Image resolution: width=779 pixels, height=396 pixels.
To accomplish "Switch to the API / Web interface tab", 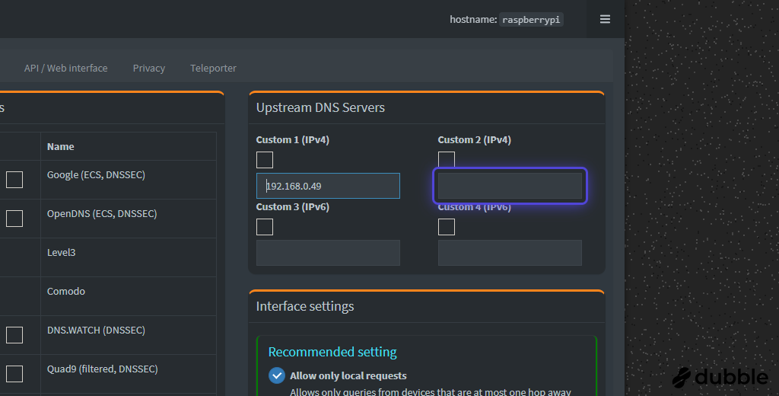I will (65, 68).
